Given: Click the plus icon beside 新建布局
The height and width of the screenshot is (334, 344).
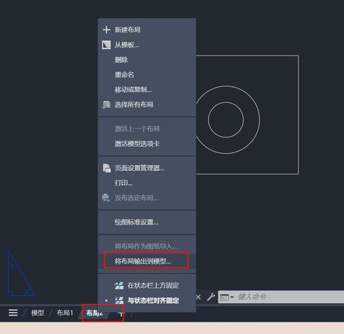Looking at the screenshot, I should [x=106, y=29].
